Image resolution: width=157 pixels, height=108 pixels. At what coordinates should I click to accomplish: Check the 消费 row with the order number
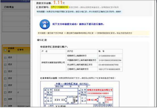pos(5,106)
